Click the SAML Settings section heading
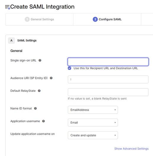The height and width of the screenshot is (156, 153). pos(27,41)
